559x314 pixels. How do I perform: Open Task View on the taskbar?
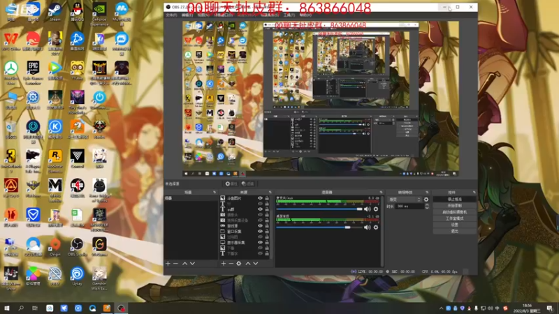coord(35,308)
